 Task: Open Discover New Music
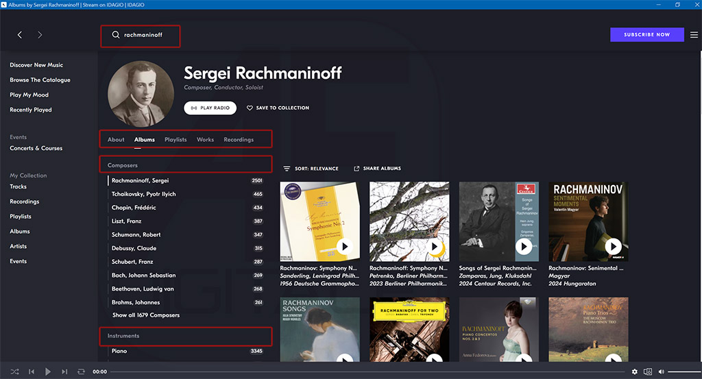point(36,65)
